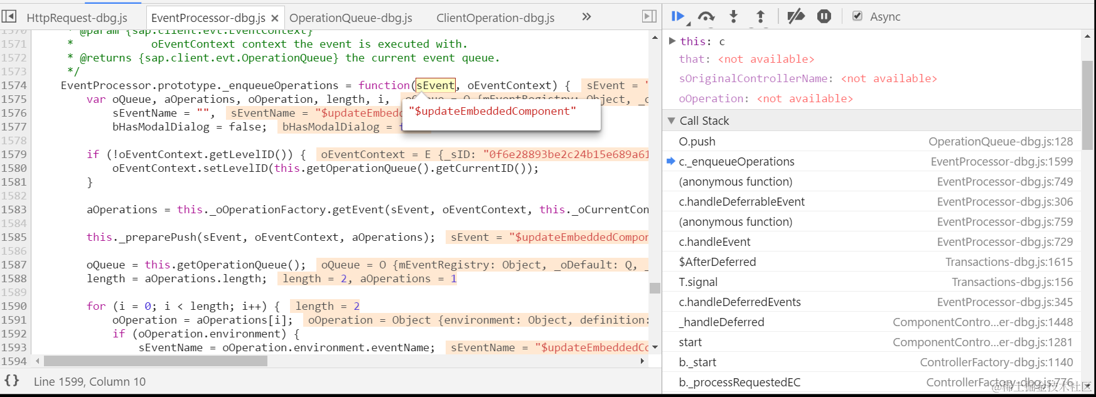Step over next function call
The image size is (1096, 397).
click(706, 17)
